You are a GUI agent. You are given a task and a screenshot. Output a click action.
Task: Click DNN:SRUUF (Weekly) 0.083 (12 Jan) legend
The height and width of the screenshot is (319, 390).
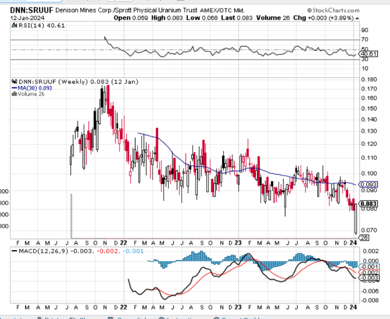[79, 82]
